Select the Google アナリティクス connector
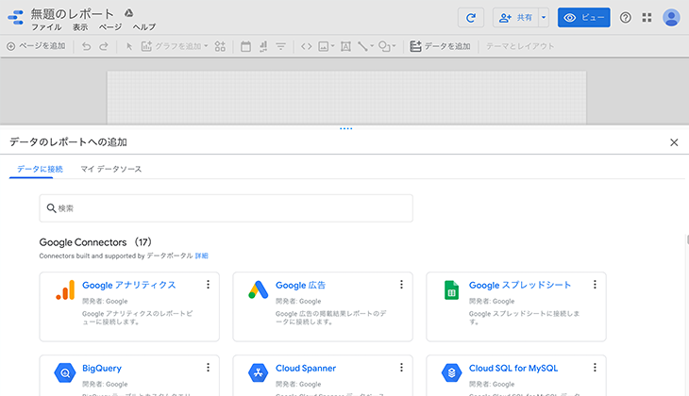Screen dimensions: 689x396 pyautogui.click(x=129, y=306)
